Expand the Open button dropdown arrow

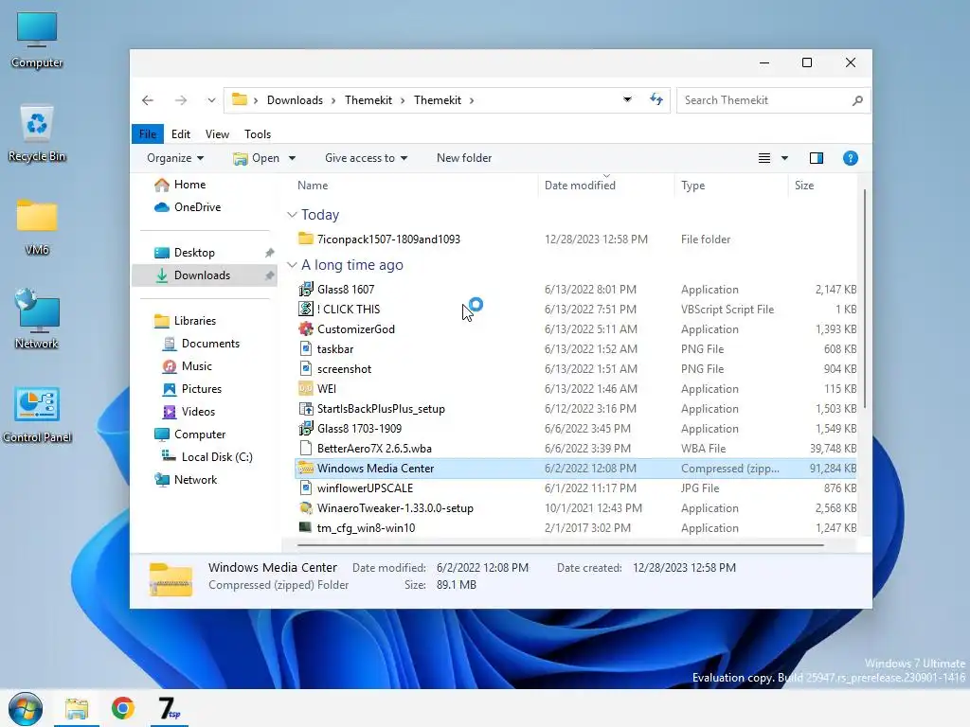click(292, 158)
